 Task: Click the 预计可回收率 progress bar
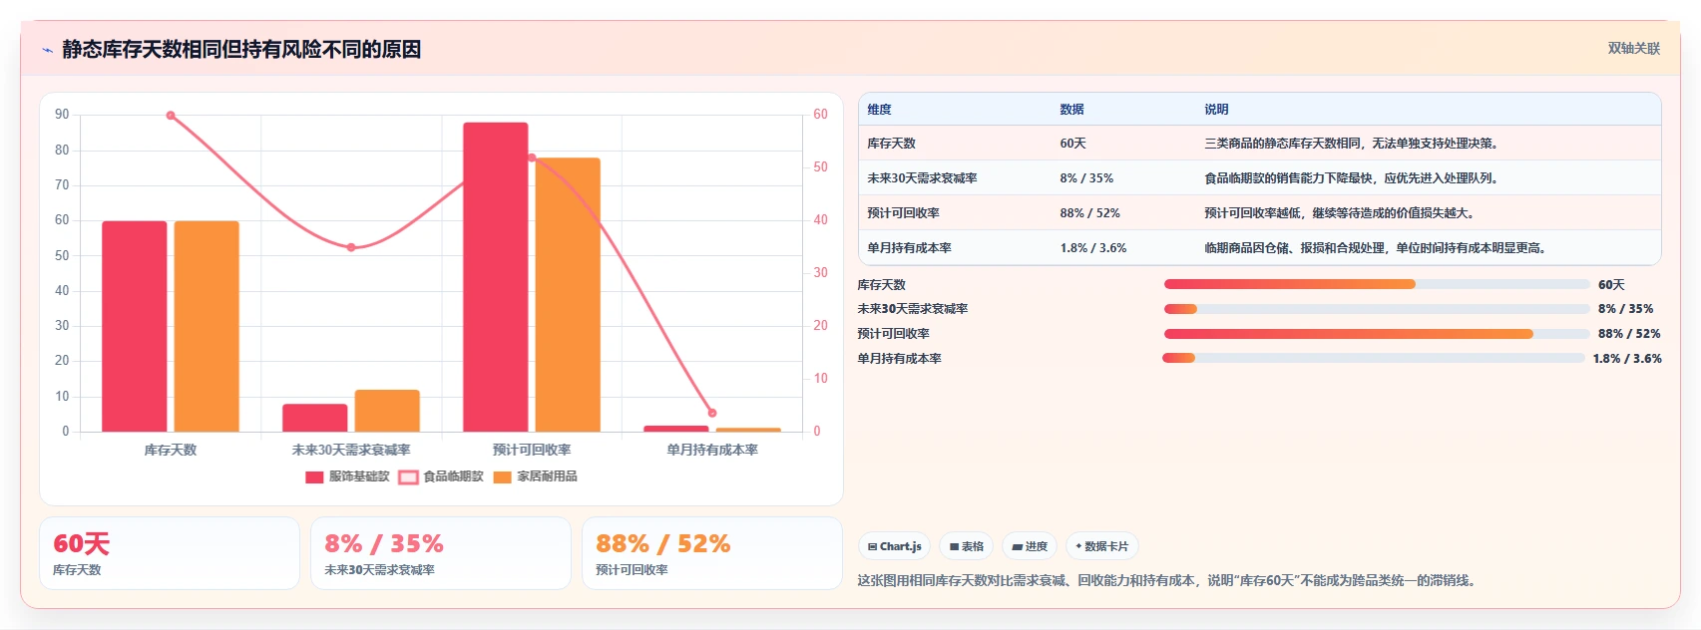[x=1376, y=334]
